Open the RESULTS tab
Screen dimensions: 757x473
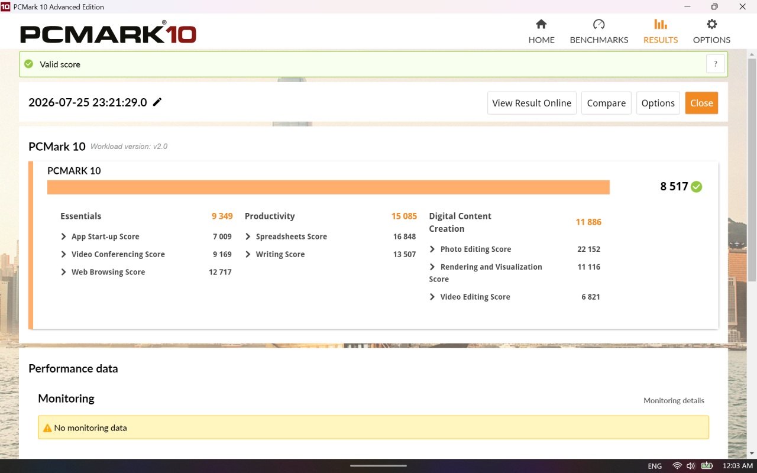[661, 31]
